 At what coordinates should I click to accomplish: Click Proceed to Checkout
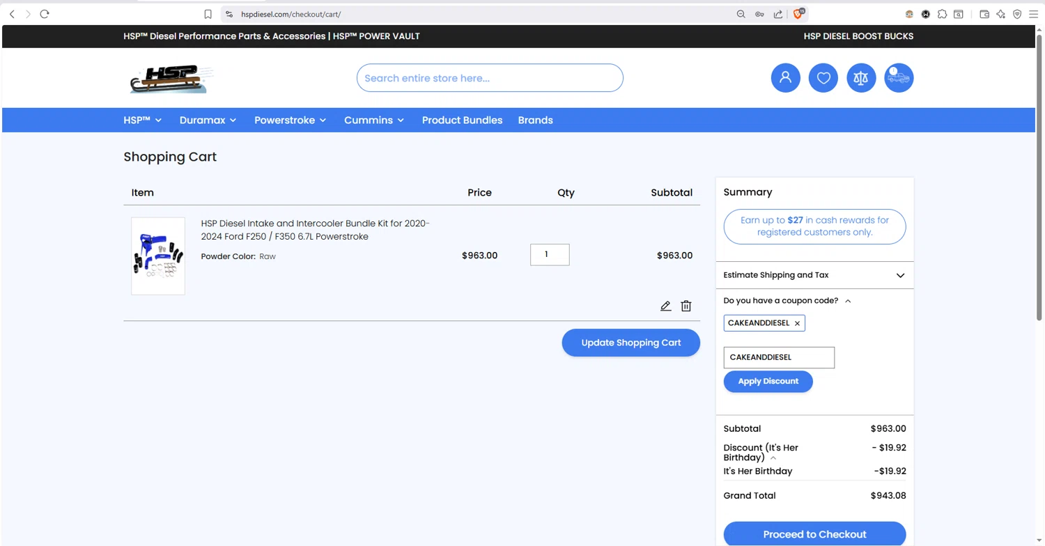[x=814, y=534]
